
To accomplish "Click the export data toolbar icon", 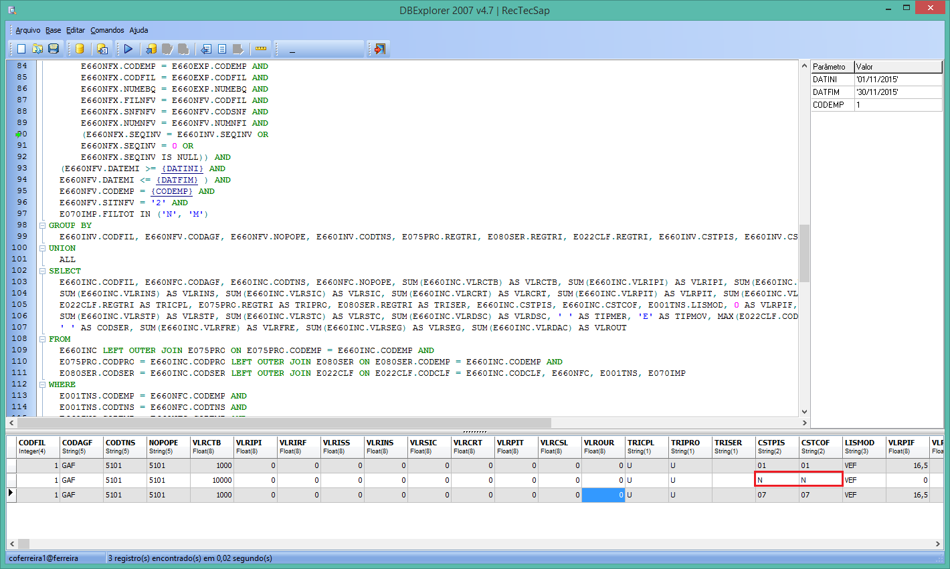I will point(102,49).
